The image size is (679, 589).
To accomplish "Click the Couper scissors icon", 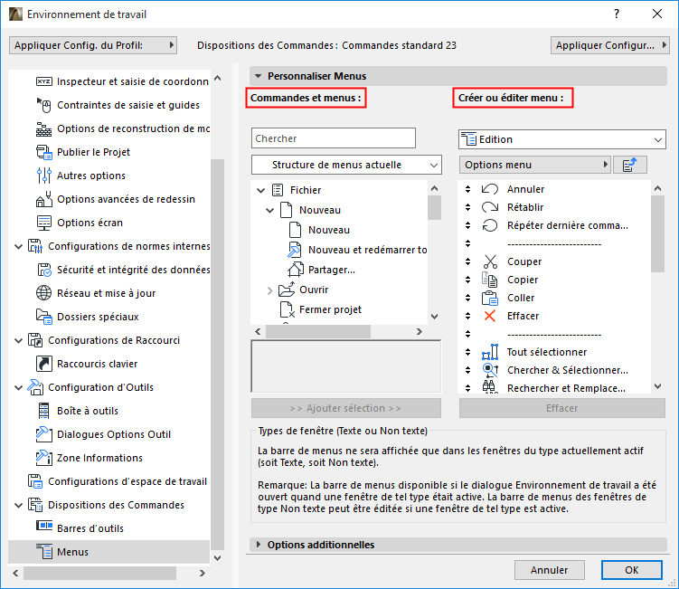I will pyautogui.click(x=490, y=261).
